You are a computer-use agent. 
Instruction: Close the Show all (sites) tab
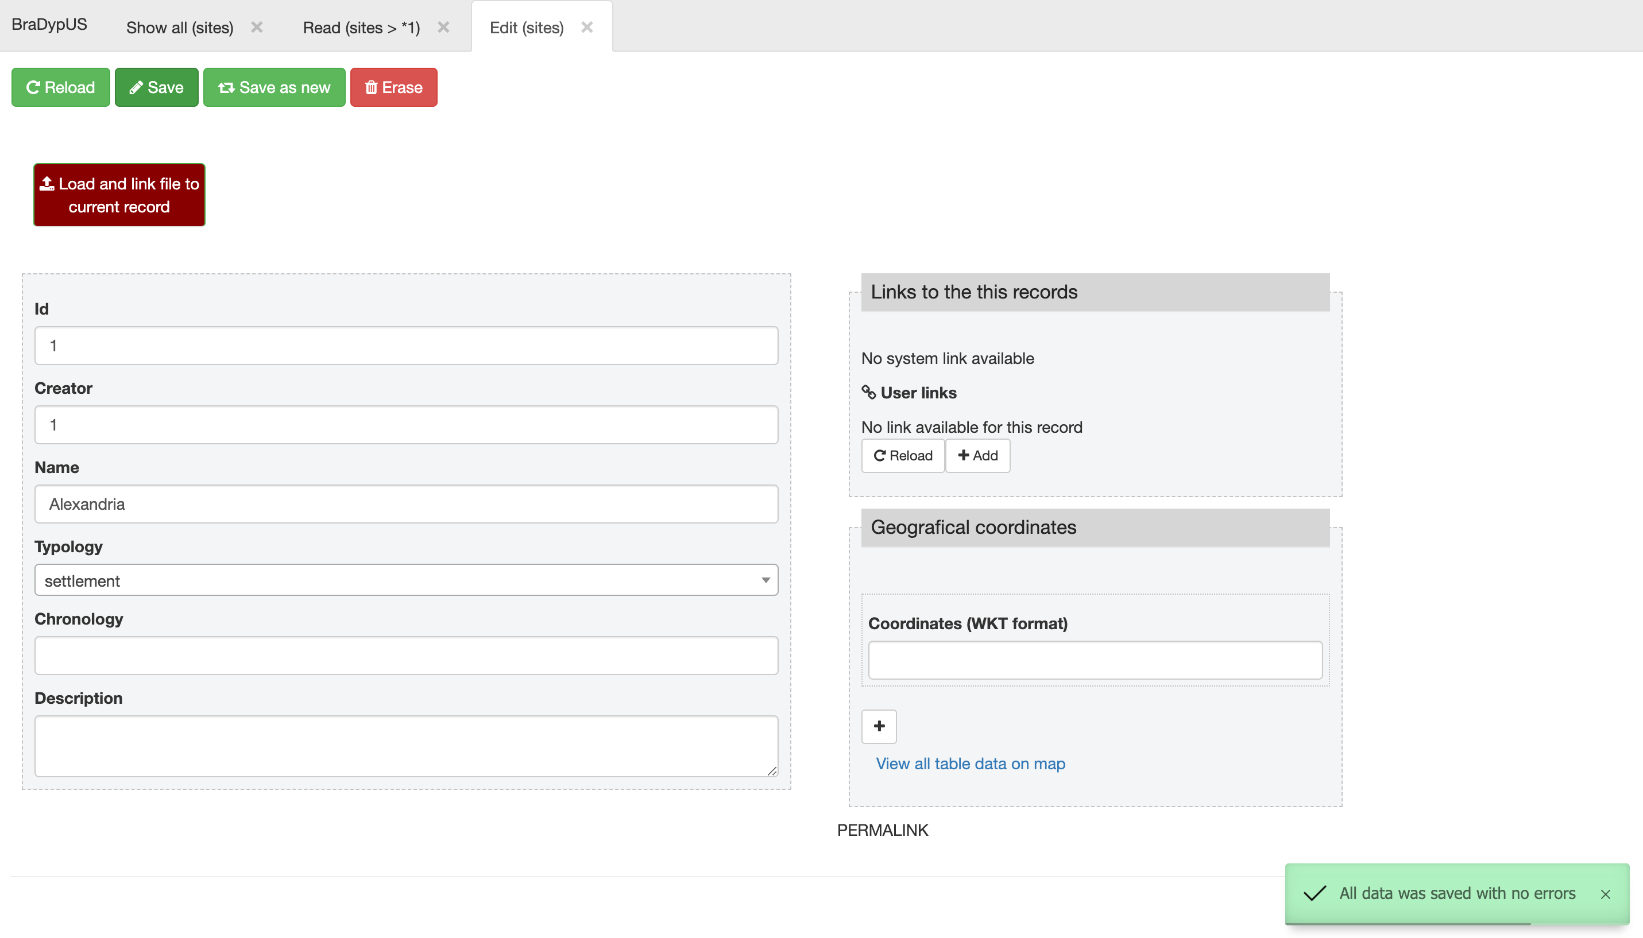click(x=257, y=27)
